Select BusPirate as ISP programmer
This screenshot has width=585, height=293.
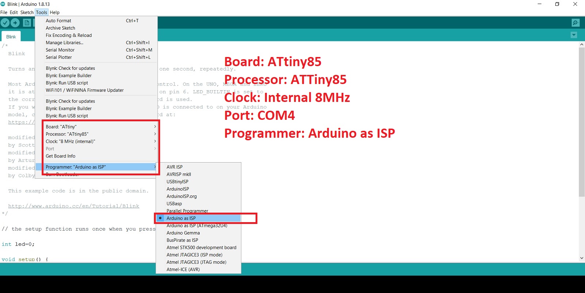pyautogui.click(x=199, y=240)
